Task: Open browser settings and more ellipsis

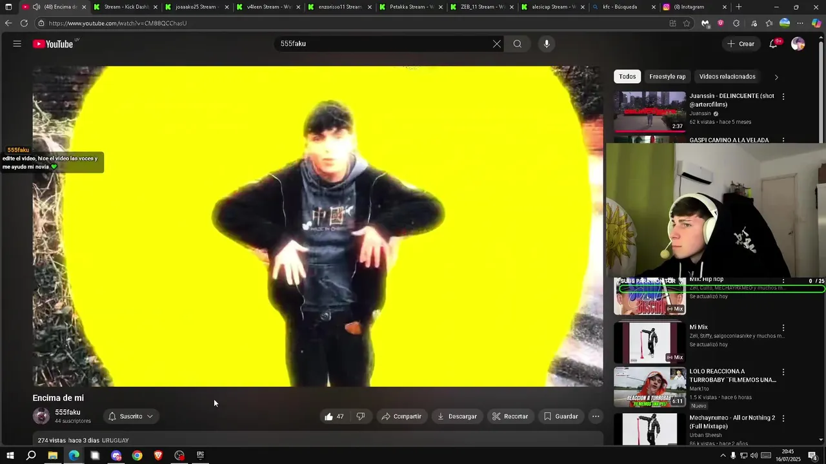Action: point(800,23)
